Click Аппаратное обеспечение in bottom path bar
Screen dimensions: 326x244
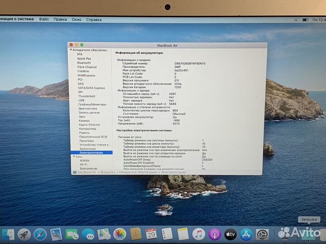coord(138,173)
